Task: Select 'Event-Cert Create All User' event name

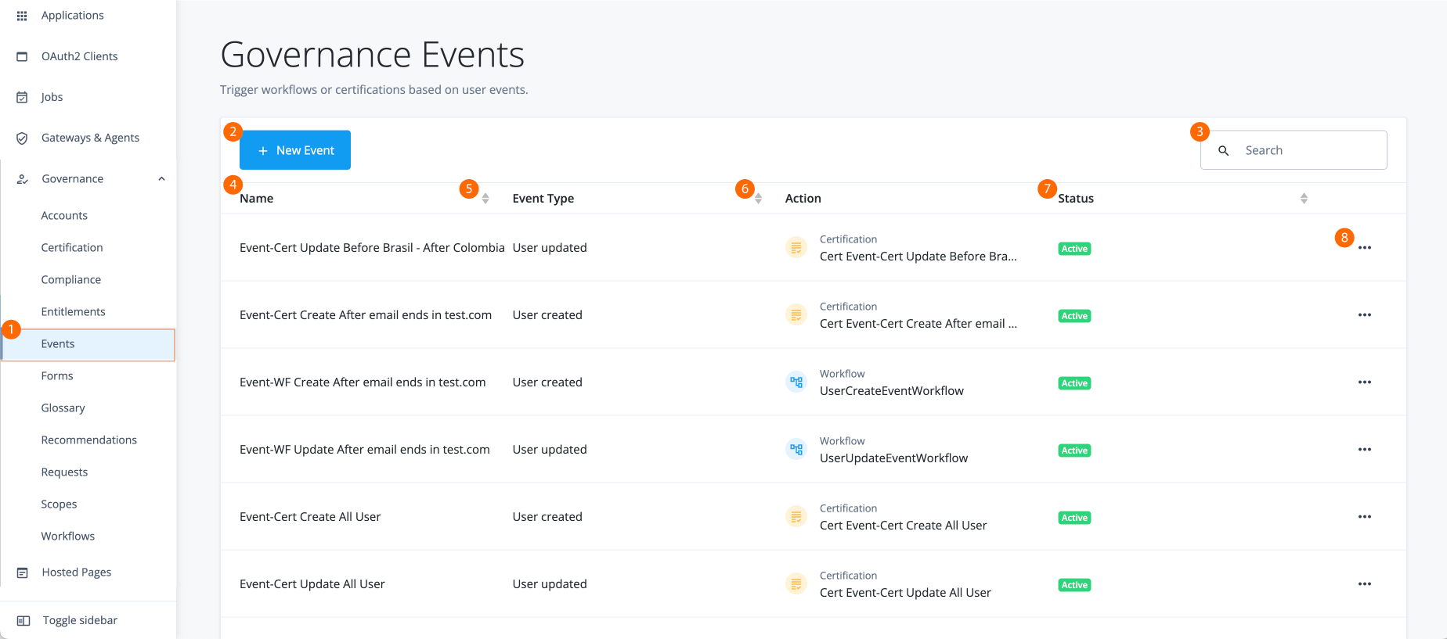Action: [x=310, y=517]
